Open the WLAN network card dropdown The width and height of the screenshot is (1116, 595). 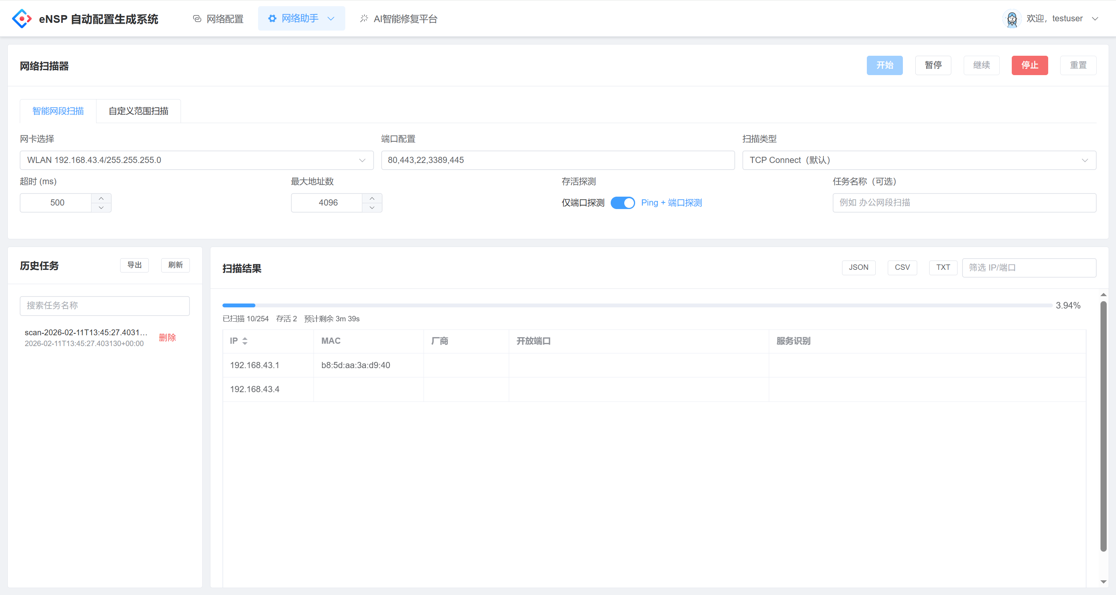[x=196, y=160]
